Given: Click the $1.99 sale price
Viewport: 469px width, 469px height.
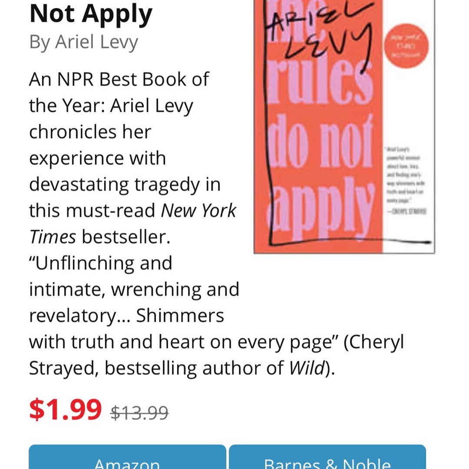Looking at the screenshot, I should coord(65,410).
